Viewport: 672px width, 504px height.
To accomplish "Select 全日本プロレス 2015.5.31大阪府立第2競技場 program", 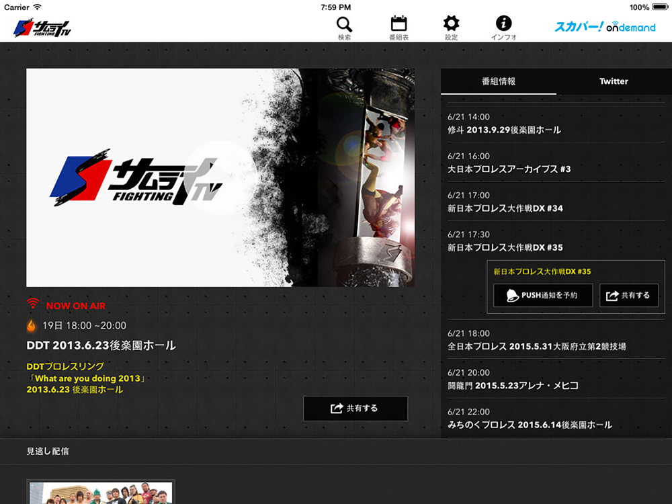I will click(556, 340).
